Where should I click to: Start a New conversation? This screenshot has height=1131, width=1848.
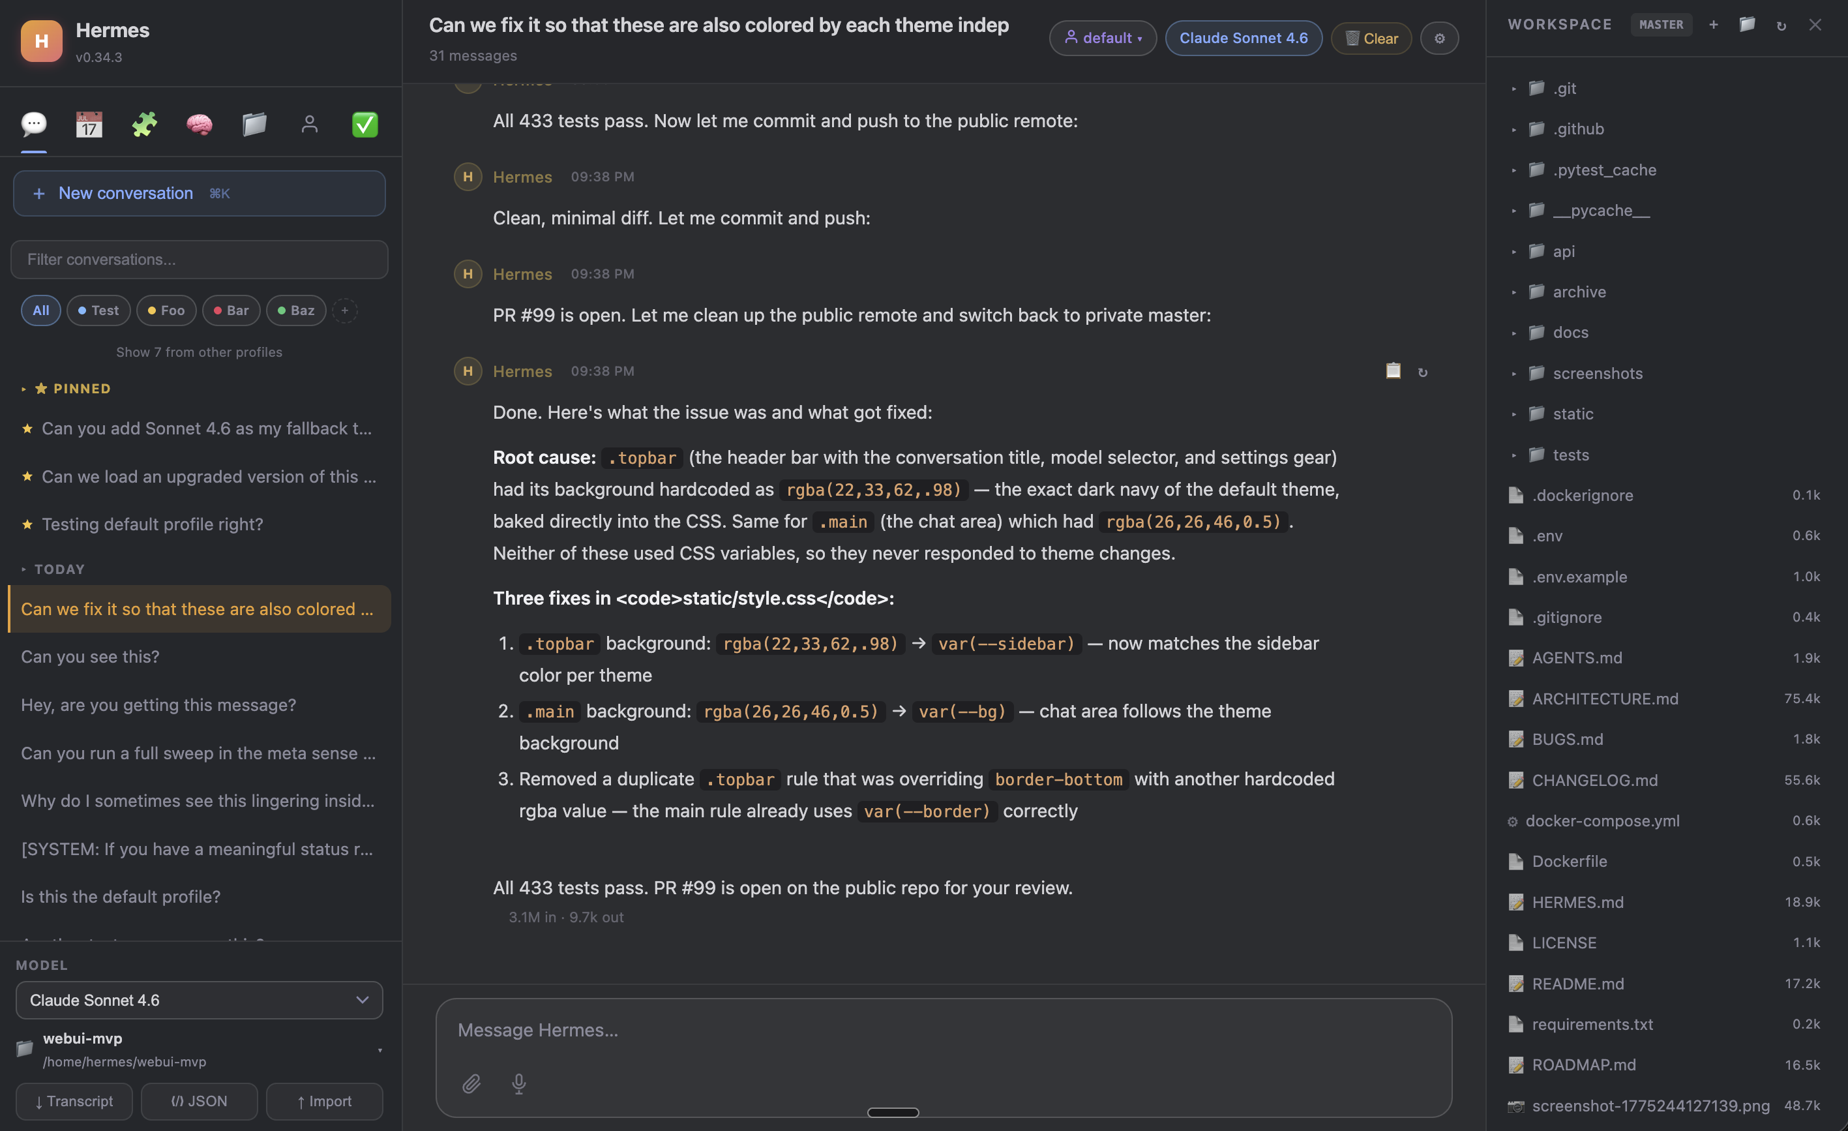coord(199,193)
